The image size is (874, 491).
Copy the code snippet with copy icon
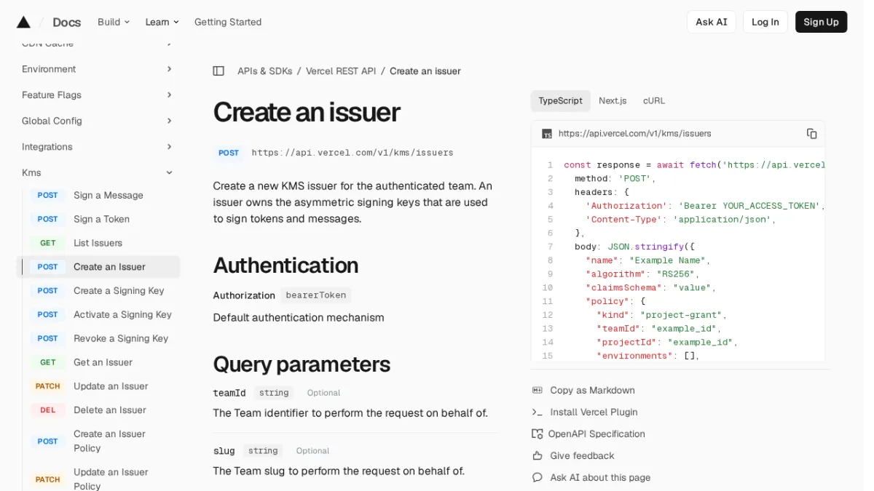tap(811, 134)
